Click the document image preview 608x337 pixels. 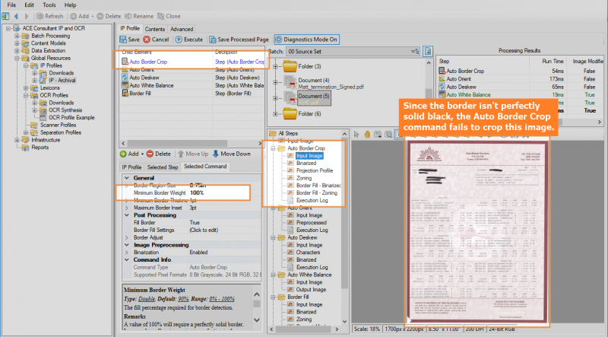[x=478, y=232]
